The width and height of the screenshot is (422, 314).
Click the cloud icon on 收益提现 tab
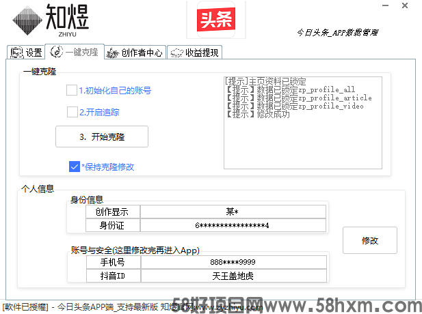[x=177, y=53]
